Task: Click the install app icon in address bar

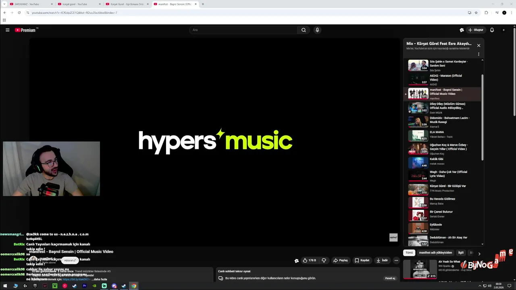Action: 469,12
